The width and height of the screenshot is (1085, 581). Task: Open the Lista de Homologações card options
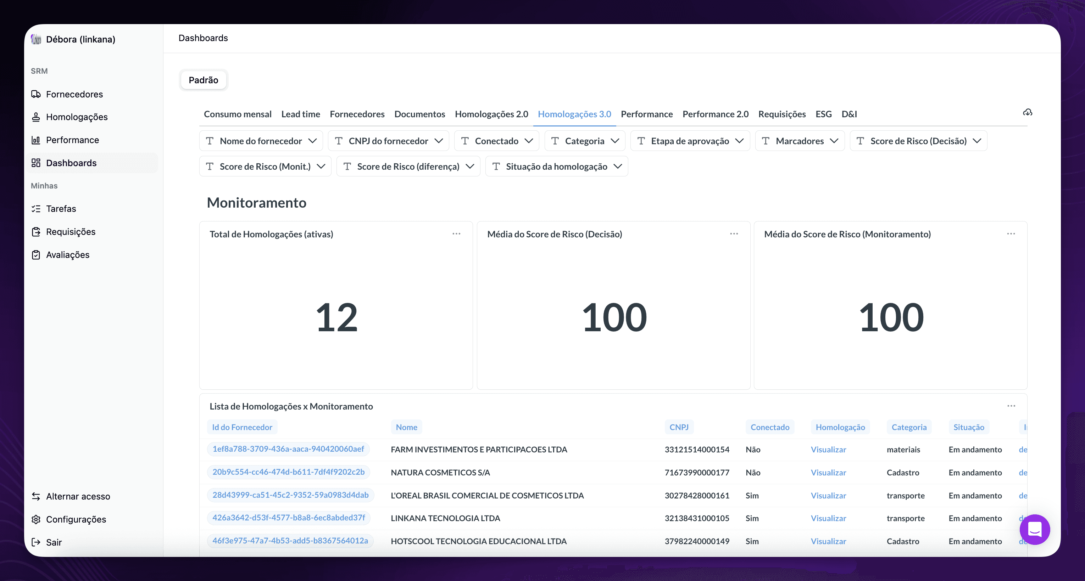point(1011,406)
